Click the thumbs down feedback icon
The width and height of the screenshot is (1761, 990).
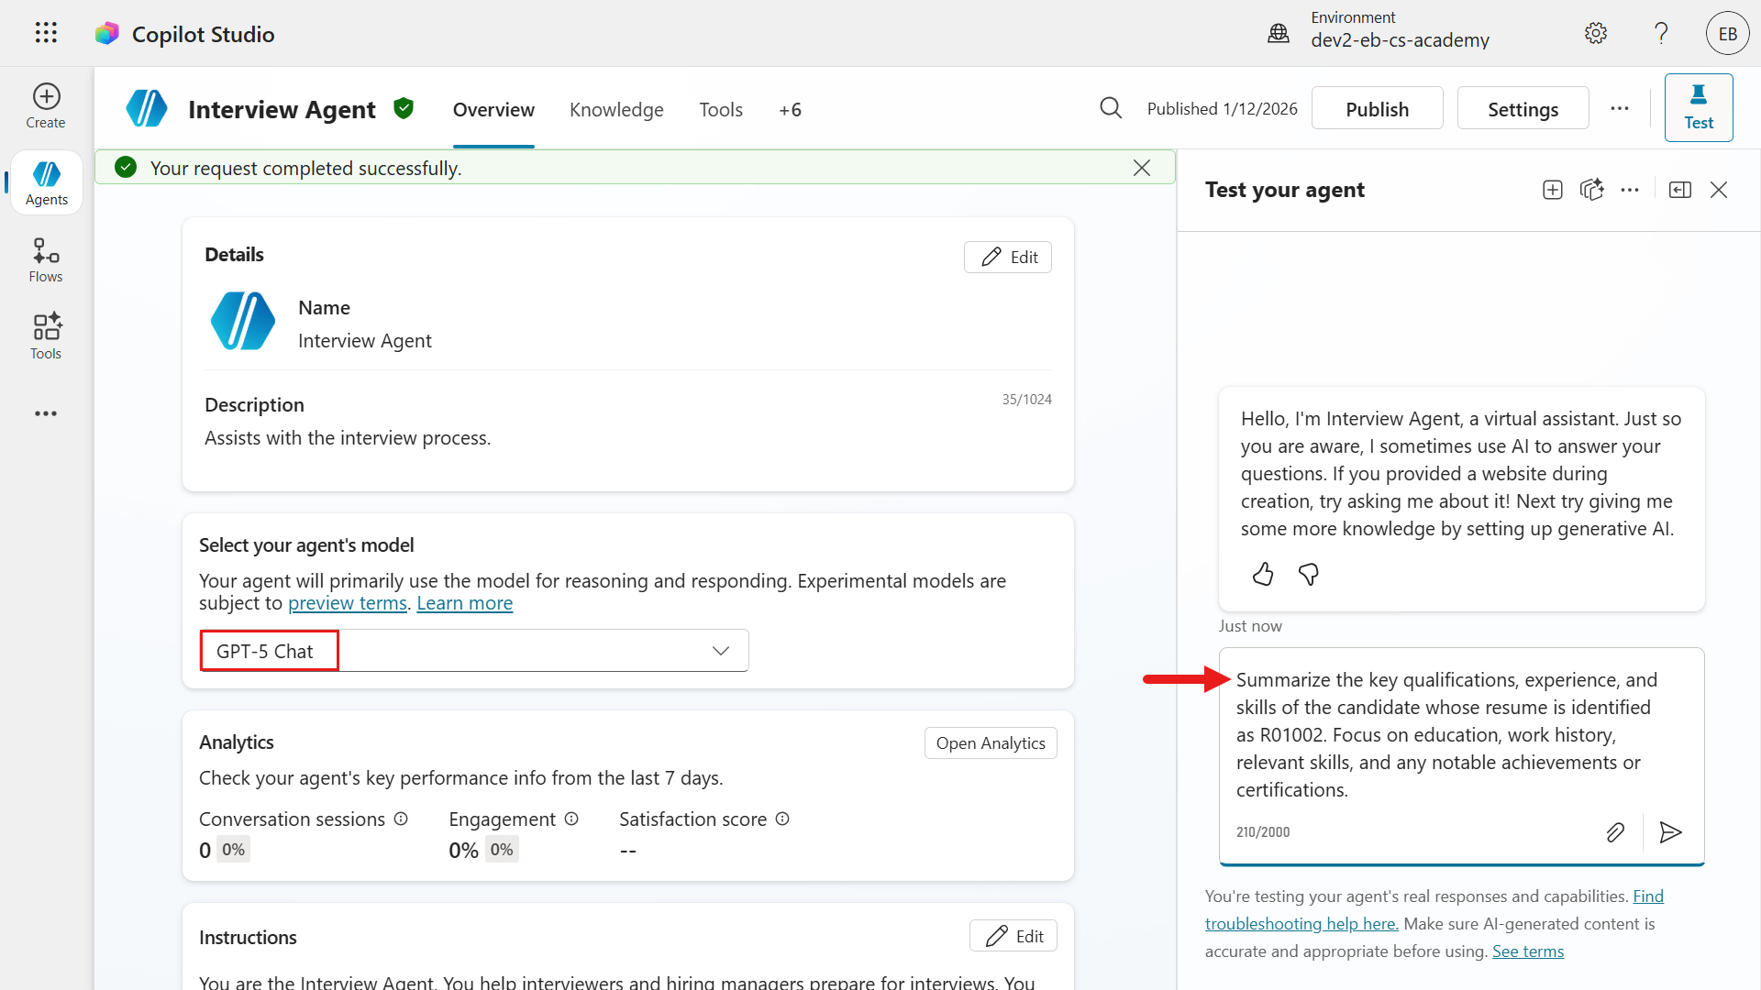pyautogui.click(x=1309, y=575)
